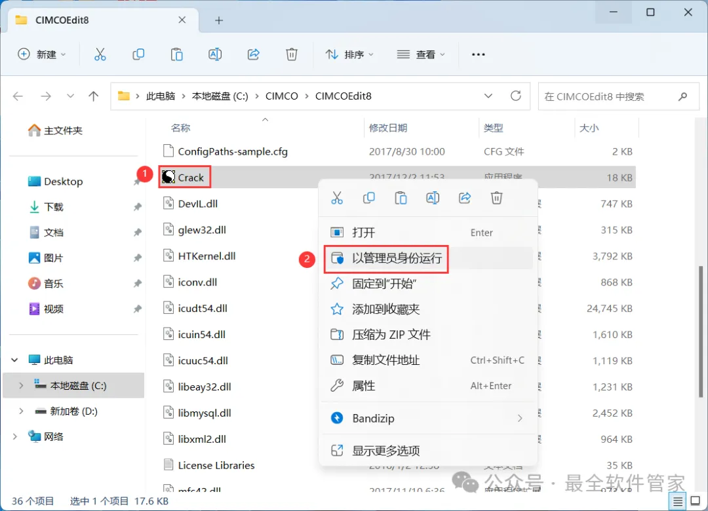Choose 添加到收藏夹 from the context menu

click(x=428, y=309)
